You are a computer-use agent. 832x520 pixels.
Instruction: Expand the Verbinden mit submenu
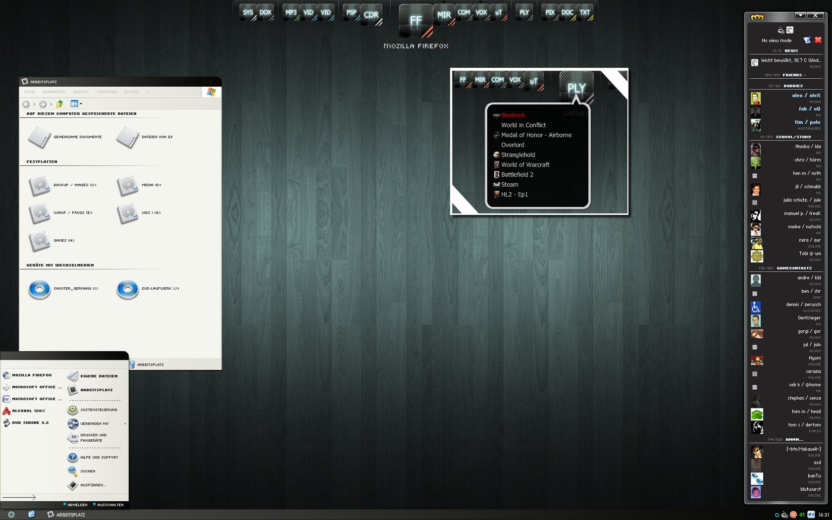tap(98, 424)
